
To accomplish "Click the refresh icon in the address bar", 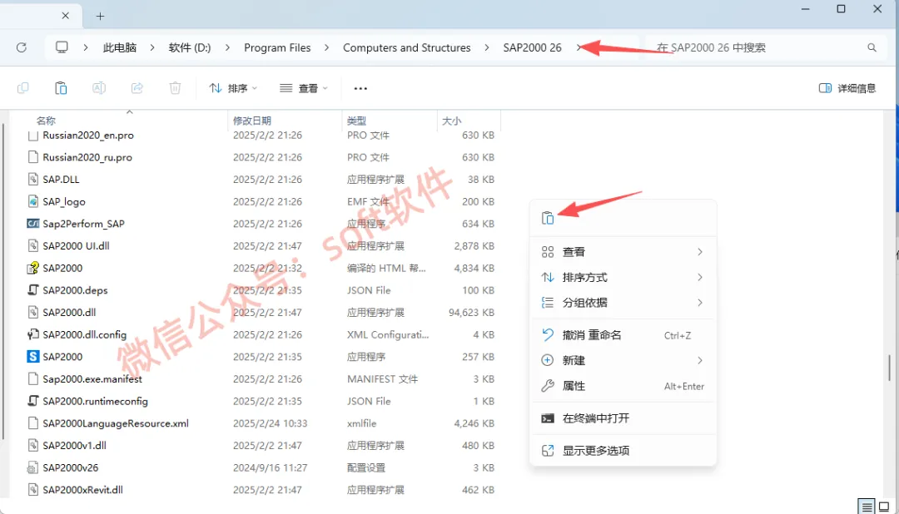I will [x=21, y=47].
